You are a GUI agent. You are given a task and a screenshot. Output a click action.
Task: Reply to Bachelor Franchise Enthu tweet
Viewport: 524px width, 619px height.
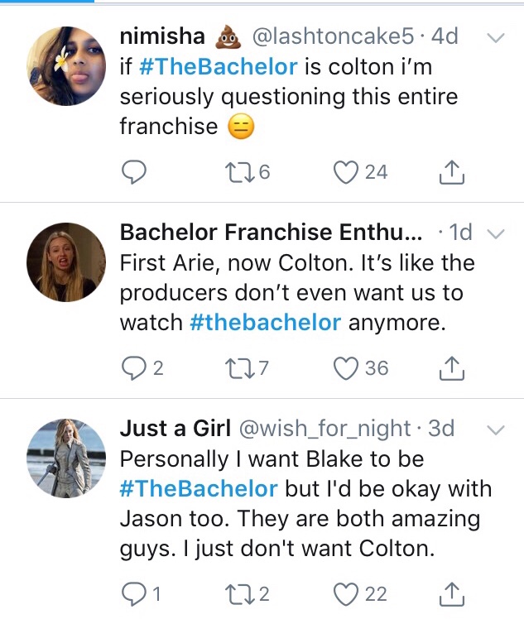134,367
